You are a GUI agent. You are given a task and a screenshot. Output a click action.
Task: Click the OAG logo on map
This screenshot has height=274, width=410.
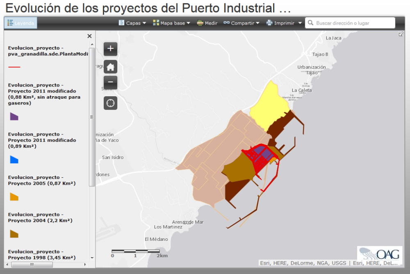(380, 254)
